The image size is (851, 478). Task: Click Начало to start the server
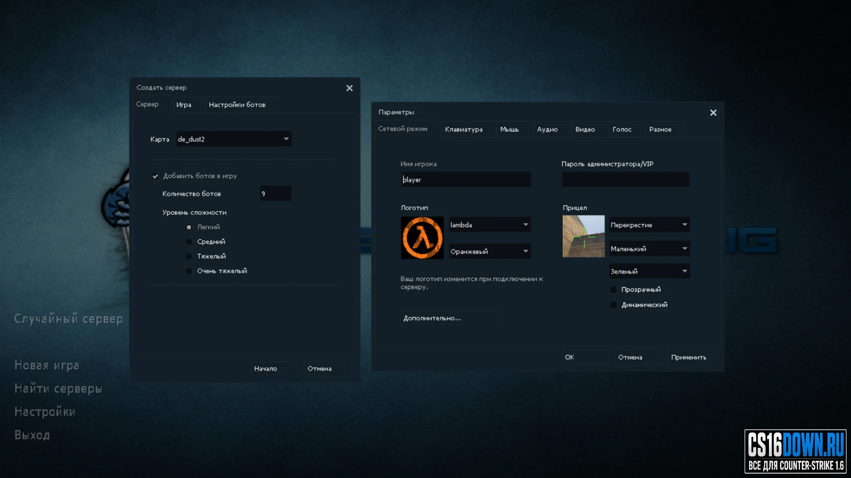(x=275, y=369)
